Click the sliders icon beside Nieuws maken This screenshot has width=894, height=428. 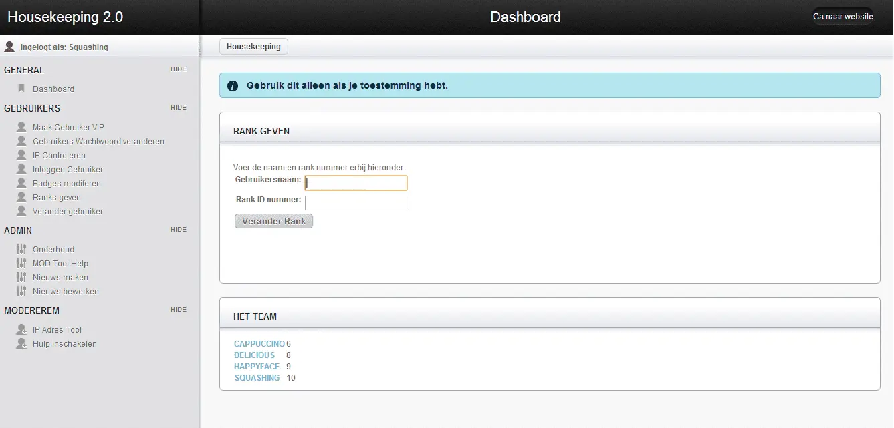(21, 277)
